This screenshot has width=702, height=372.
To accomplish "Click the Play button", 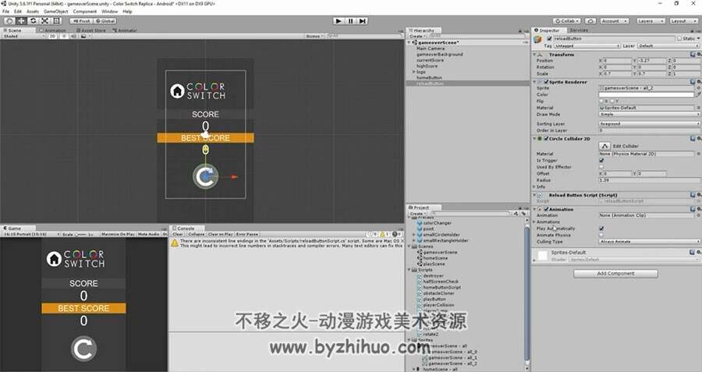I will tap(339, 21).
